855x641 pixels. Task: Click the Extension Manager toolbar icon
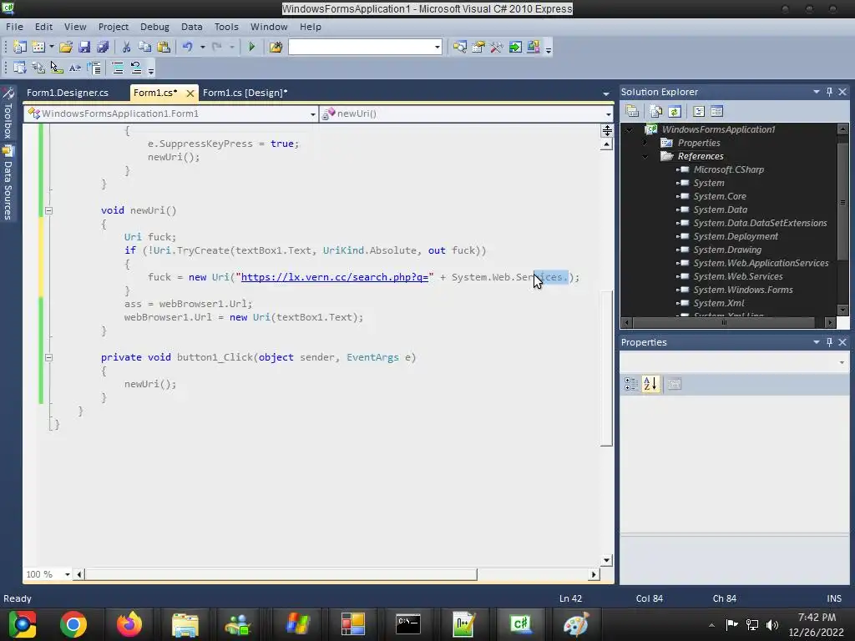pyautogui.click(x=534, y=47)
